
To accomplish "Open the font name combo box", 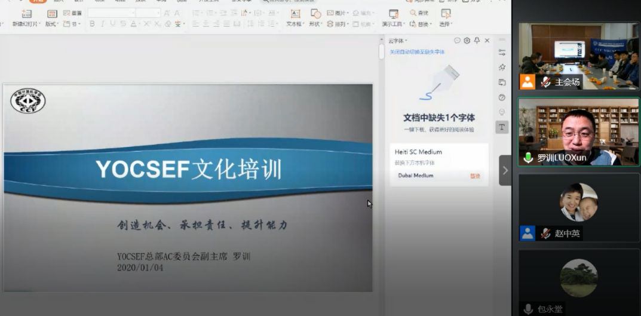I will click(x=111, y=13).
